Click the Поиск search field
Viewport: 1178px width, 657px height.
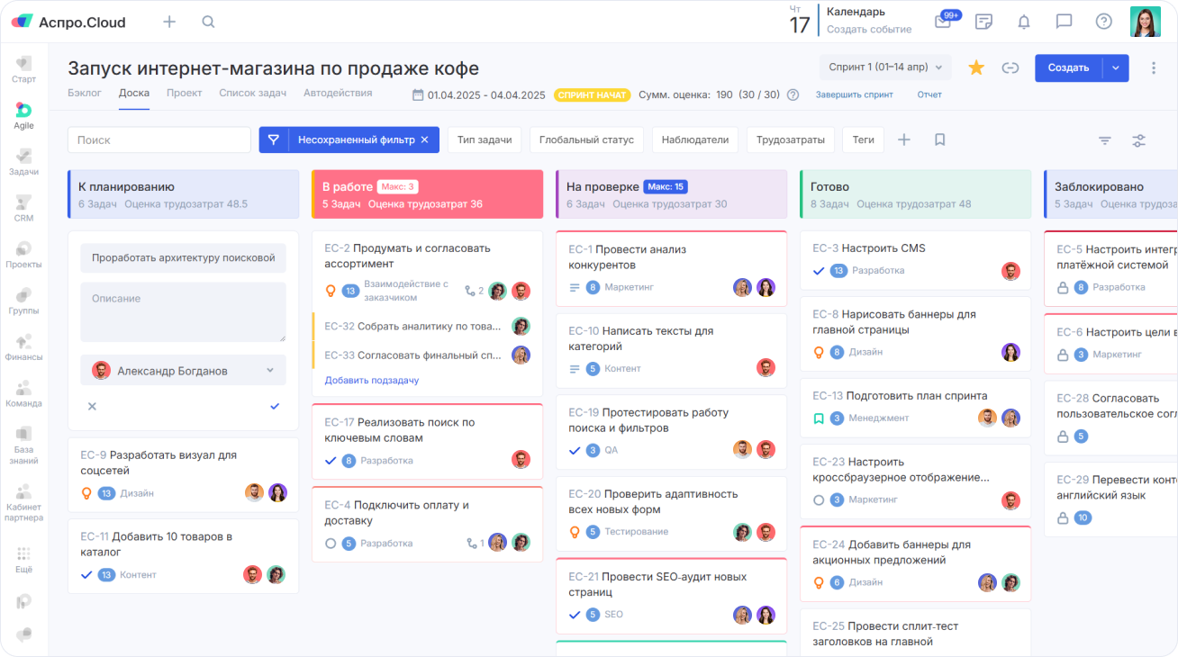pyautogui.click(x=159, y=140)
